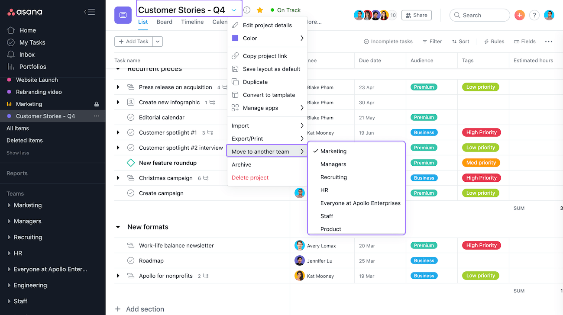This screenshot has width=563, height=315.
Task: Switch to the Board tab
Action: coord(164,22)
